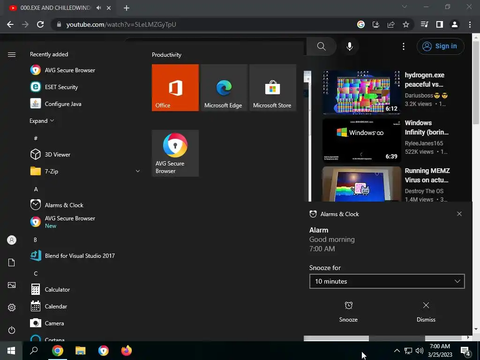Jump to letter B app group header
The width and height of the screenshot is (480, 360).
(35, 240)
